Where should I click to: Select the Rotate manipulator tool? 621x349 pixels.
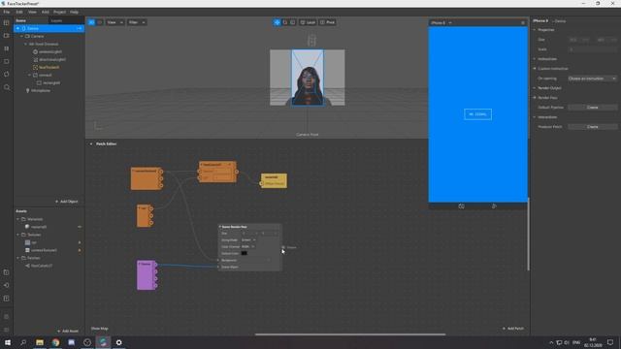coord(284,22)
